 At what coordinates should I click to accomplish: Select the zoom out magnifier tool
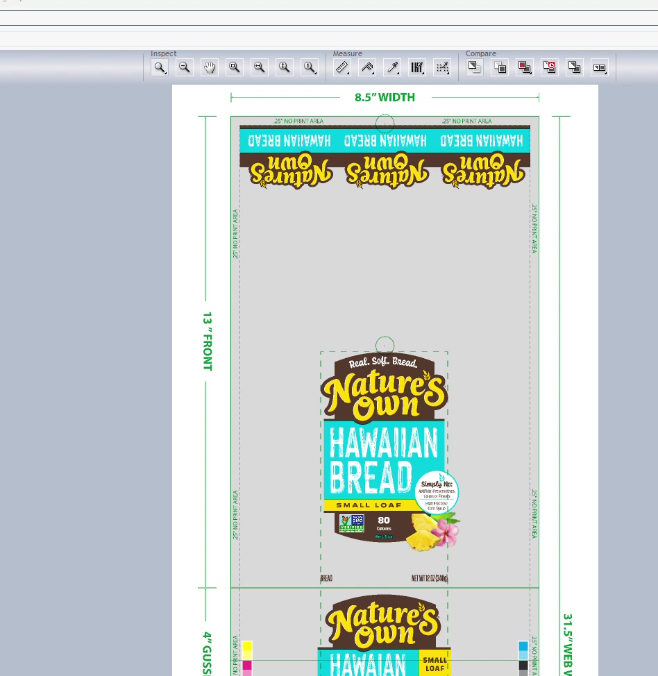(185, 67)
